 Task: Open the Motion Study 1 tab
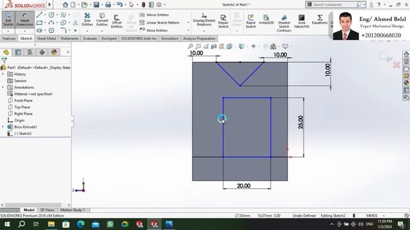point(72,210)
